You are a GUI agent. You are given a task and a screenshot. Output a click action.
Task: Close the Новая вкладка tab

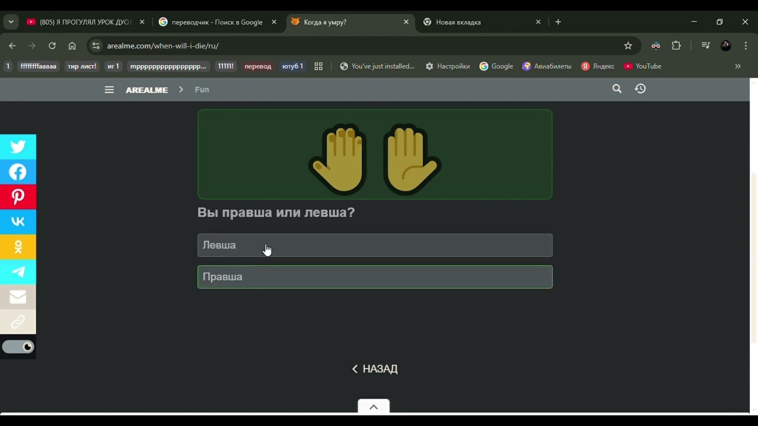pos(538,22)
